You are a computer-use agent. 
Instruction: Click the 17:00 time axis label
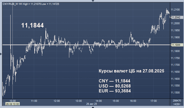pyautogui.click(x=153, y=101)
